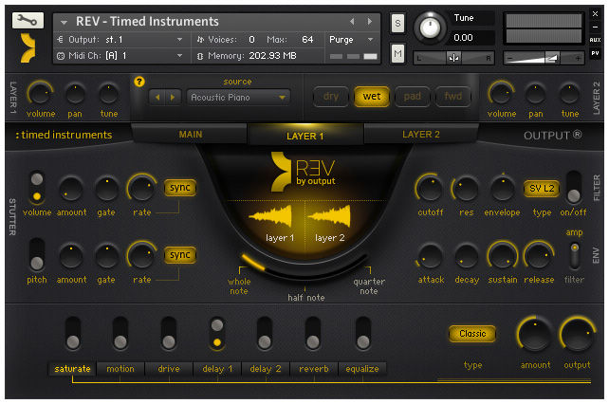Select the dry sample mode button

330,97
